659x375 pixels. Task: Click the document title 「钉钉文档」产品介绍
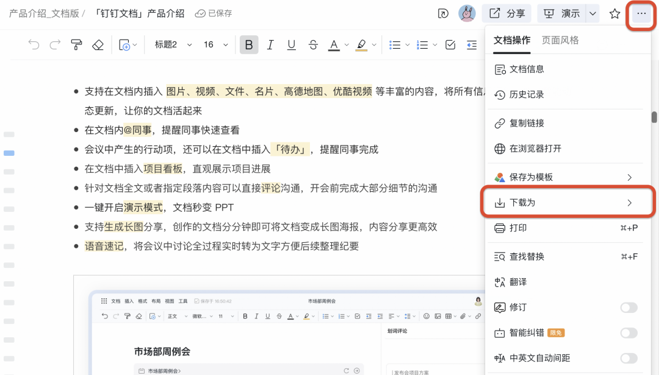[139, 14]
